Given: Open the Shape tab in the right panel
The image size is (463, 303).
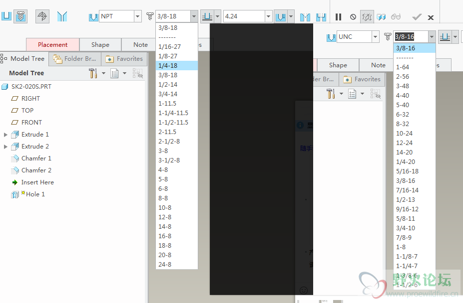Looking at the screenshot, I should pyautogui.click(x=338, y=65).
